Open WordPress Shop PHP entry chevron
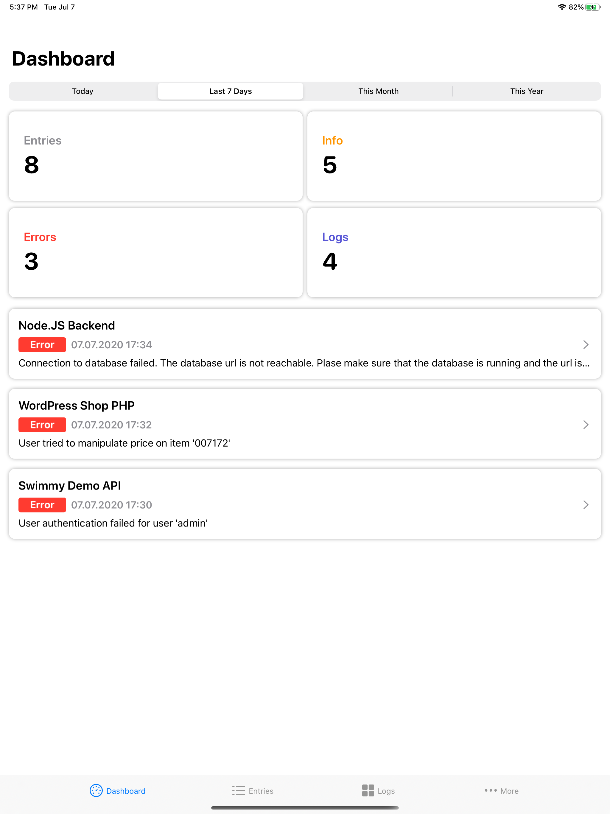 586,425
